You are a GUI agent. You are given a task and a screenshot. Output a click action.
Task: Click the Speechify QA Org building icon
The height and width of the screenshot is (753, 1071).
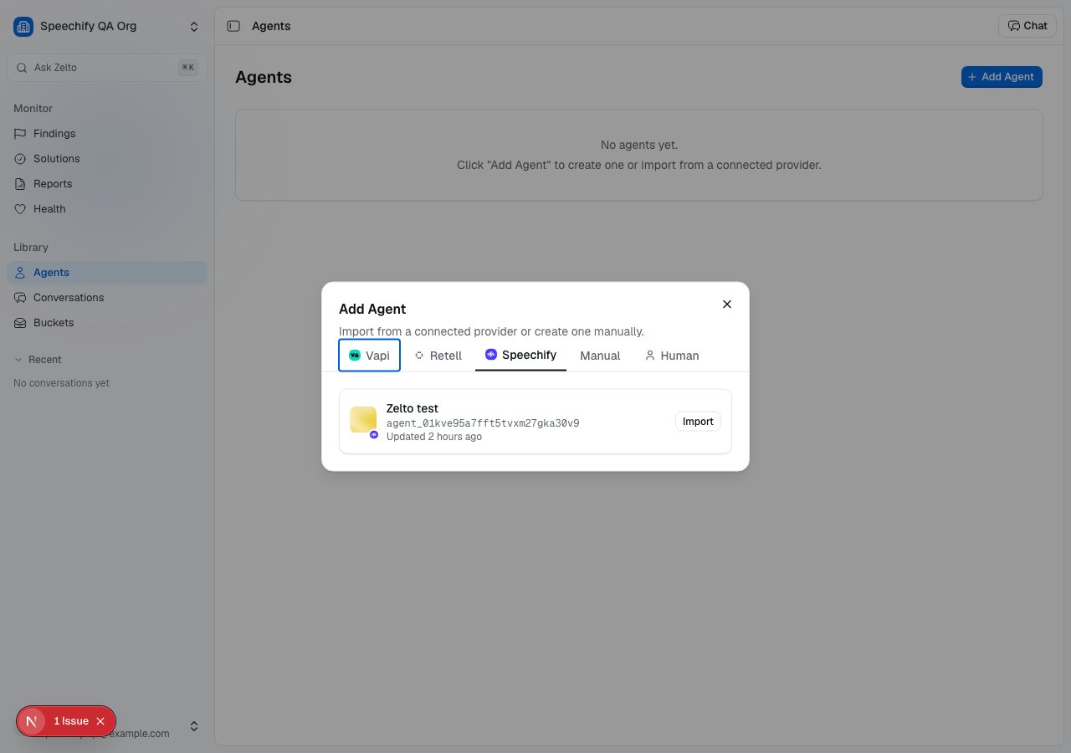click(23, 27)
